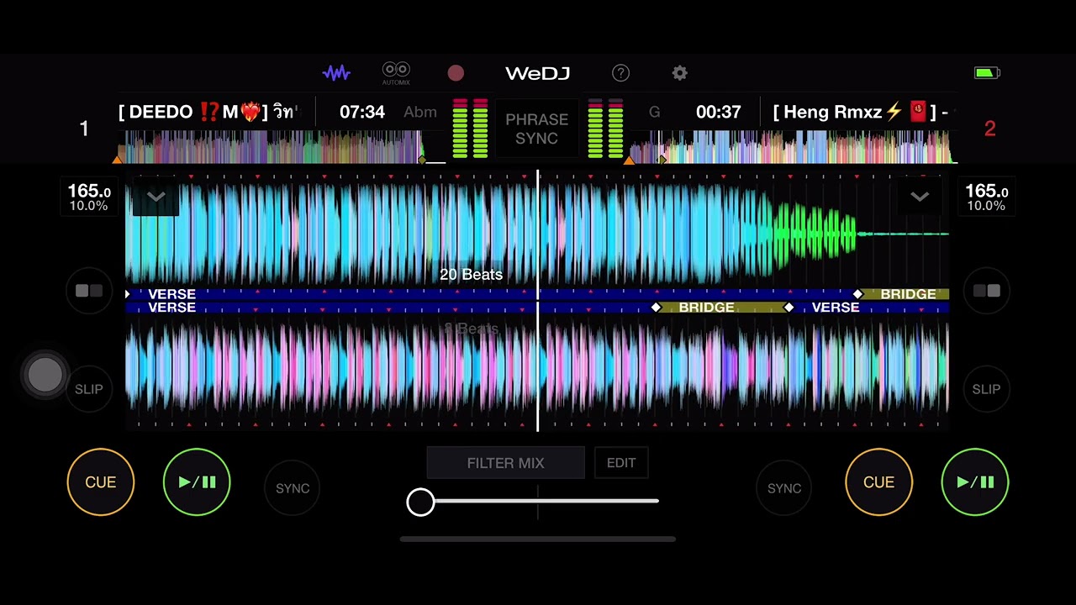Toggle SLIP mode on deck 1
The image size is (1076, 605).
[x=89, y=389]
